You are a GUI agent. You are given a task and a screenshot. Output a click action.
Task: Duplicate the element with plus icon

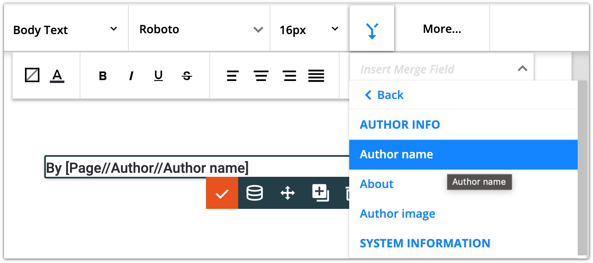tap(321, 193)
